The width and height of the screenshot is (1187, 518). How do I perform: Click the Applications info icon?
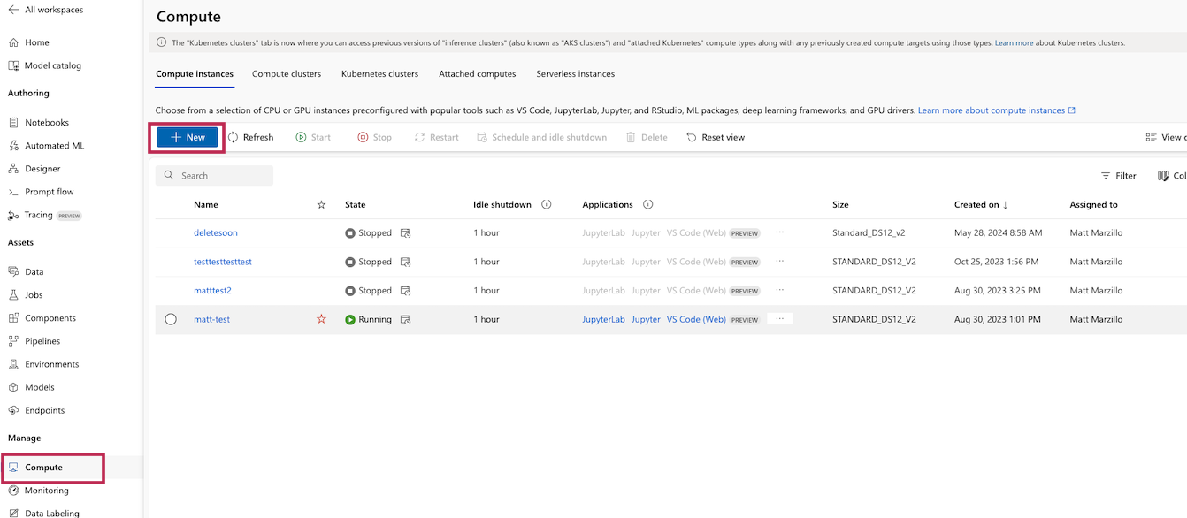(647, 204)
